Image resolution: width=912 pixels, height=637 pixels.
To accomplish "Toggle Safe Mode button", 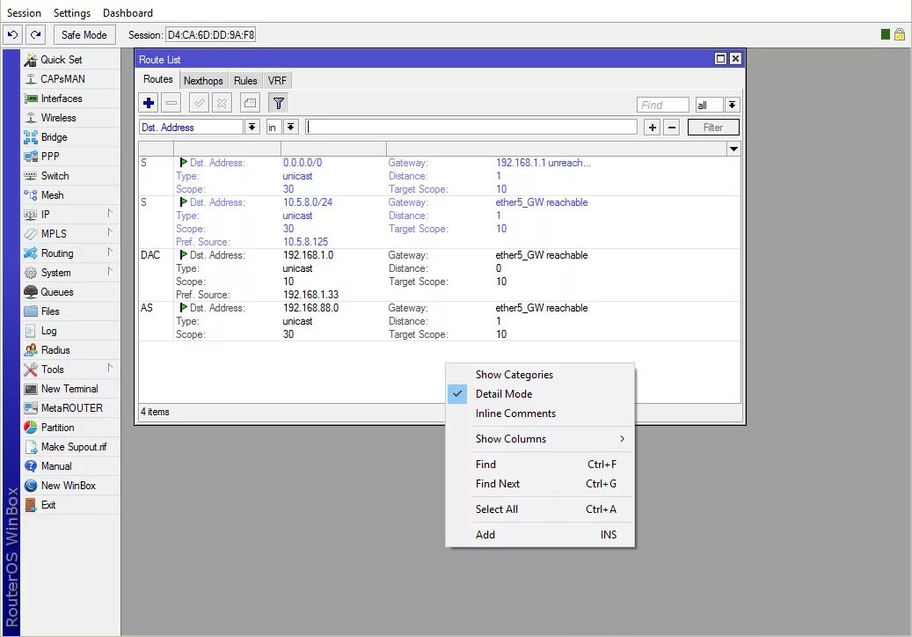I will (x=84, y=35).
